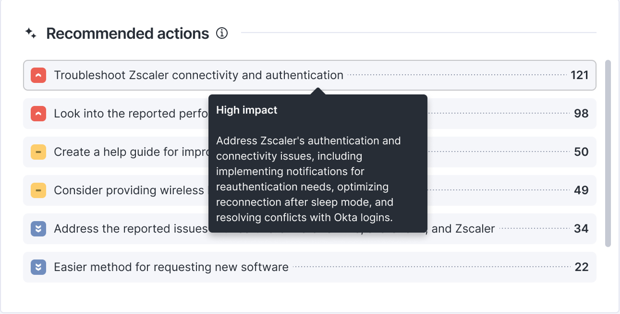Click the 'High impact' tooltip title
The height and width of the screenshot is (314, 620).
click(x=247, y=110)
